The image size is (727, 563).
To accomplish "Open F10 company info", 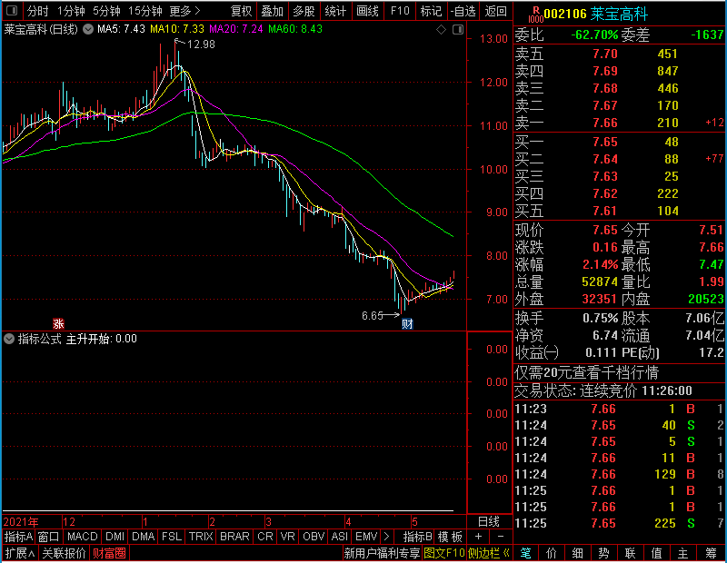I will [x=400, y=11].
